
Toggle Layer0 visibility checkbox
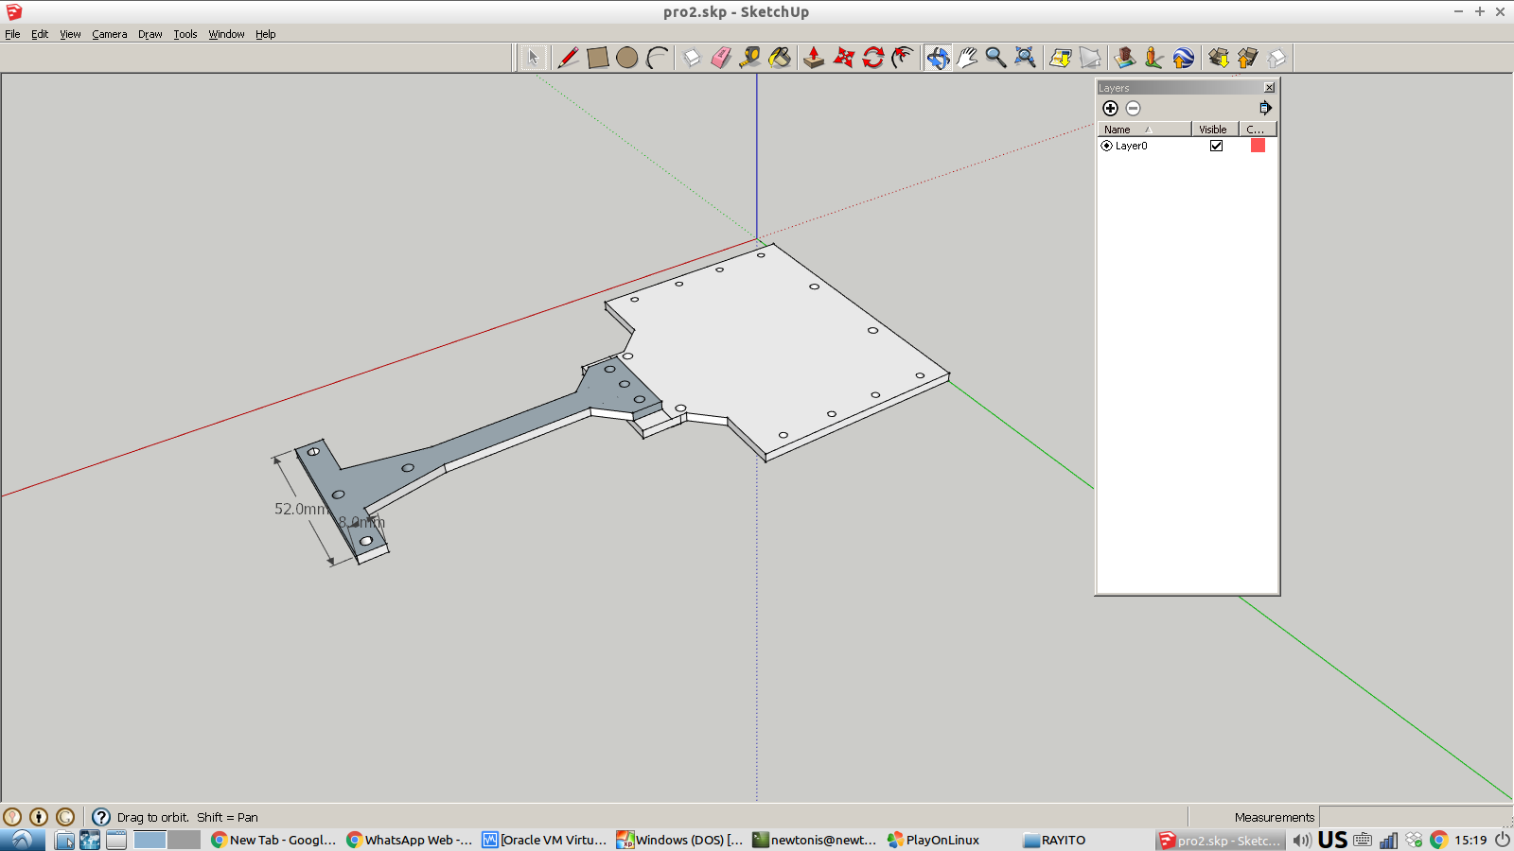pos(1216,146)
